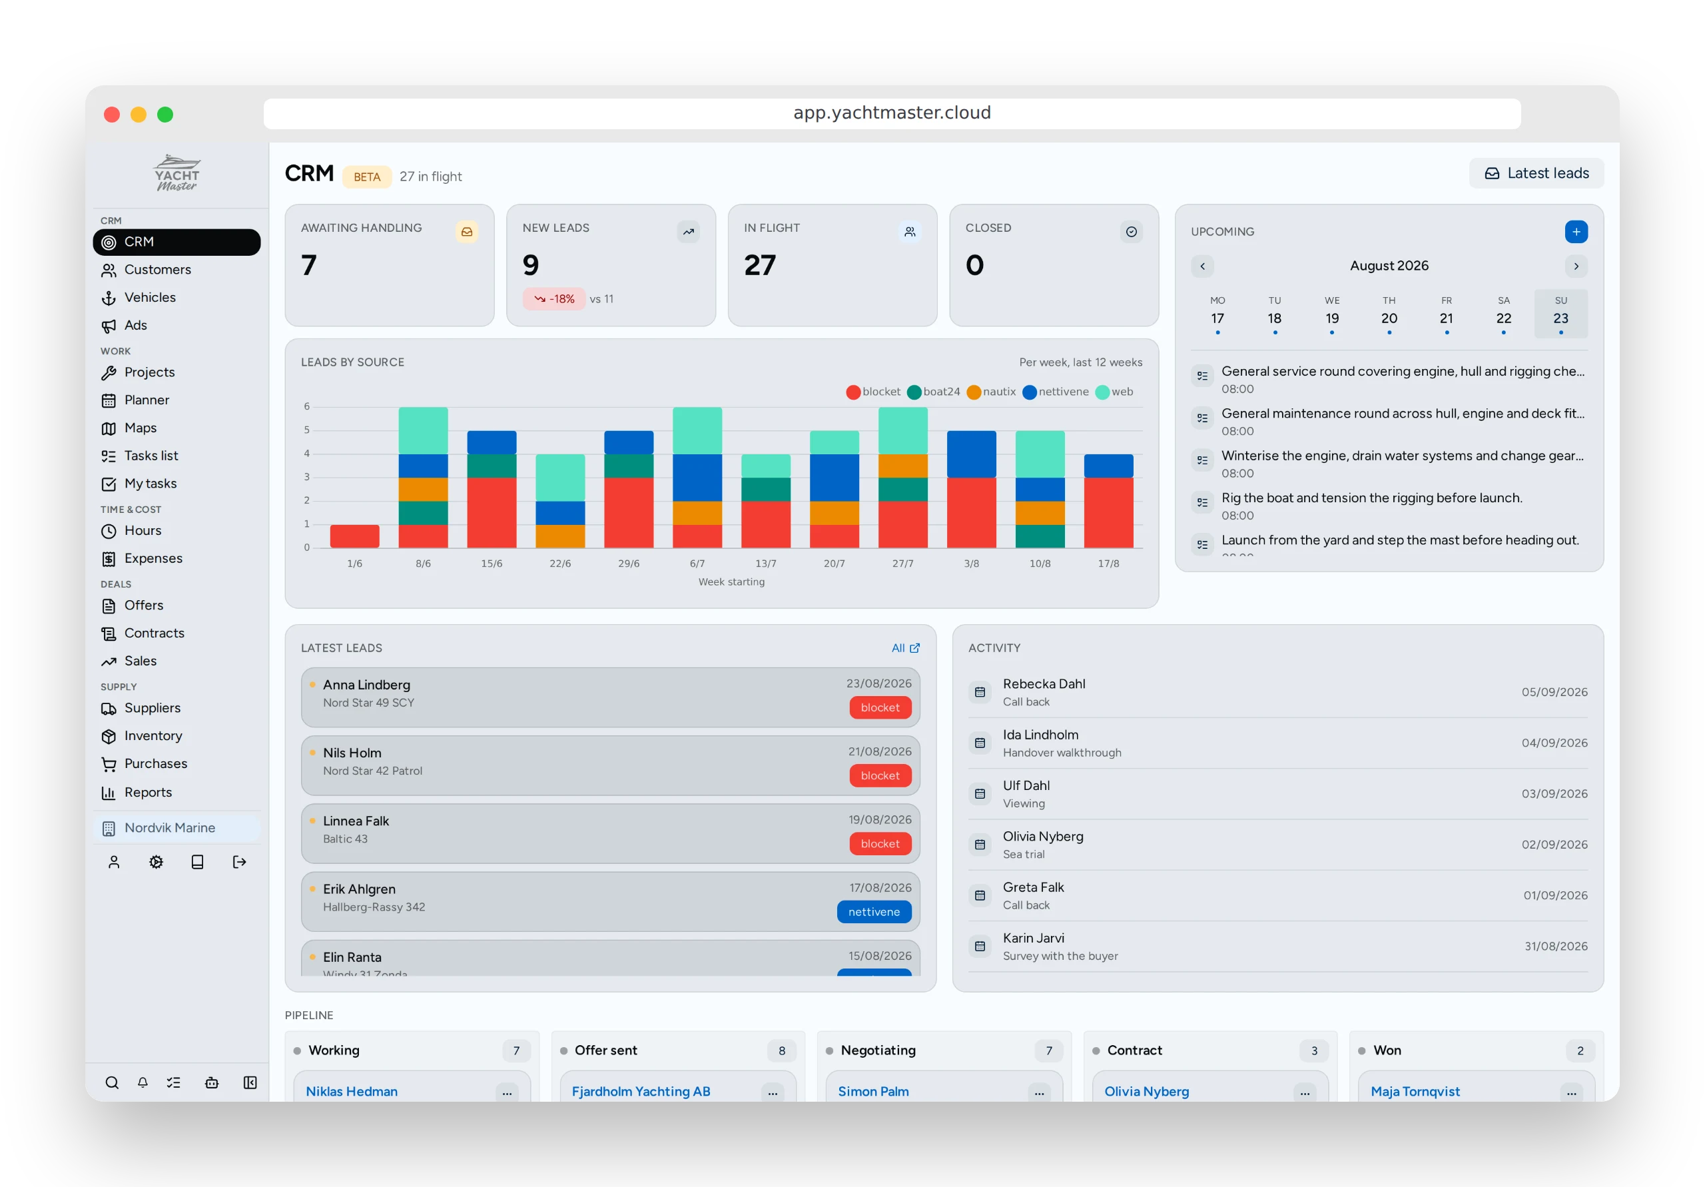Click the log out icon in sidebar
Screen dimensions: 1705x1187
point(239,862)
